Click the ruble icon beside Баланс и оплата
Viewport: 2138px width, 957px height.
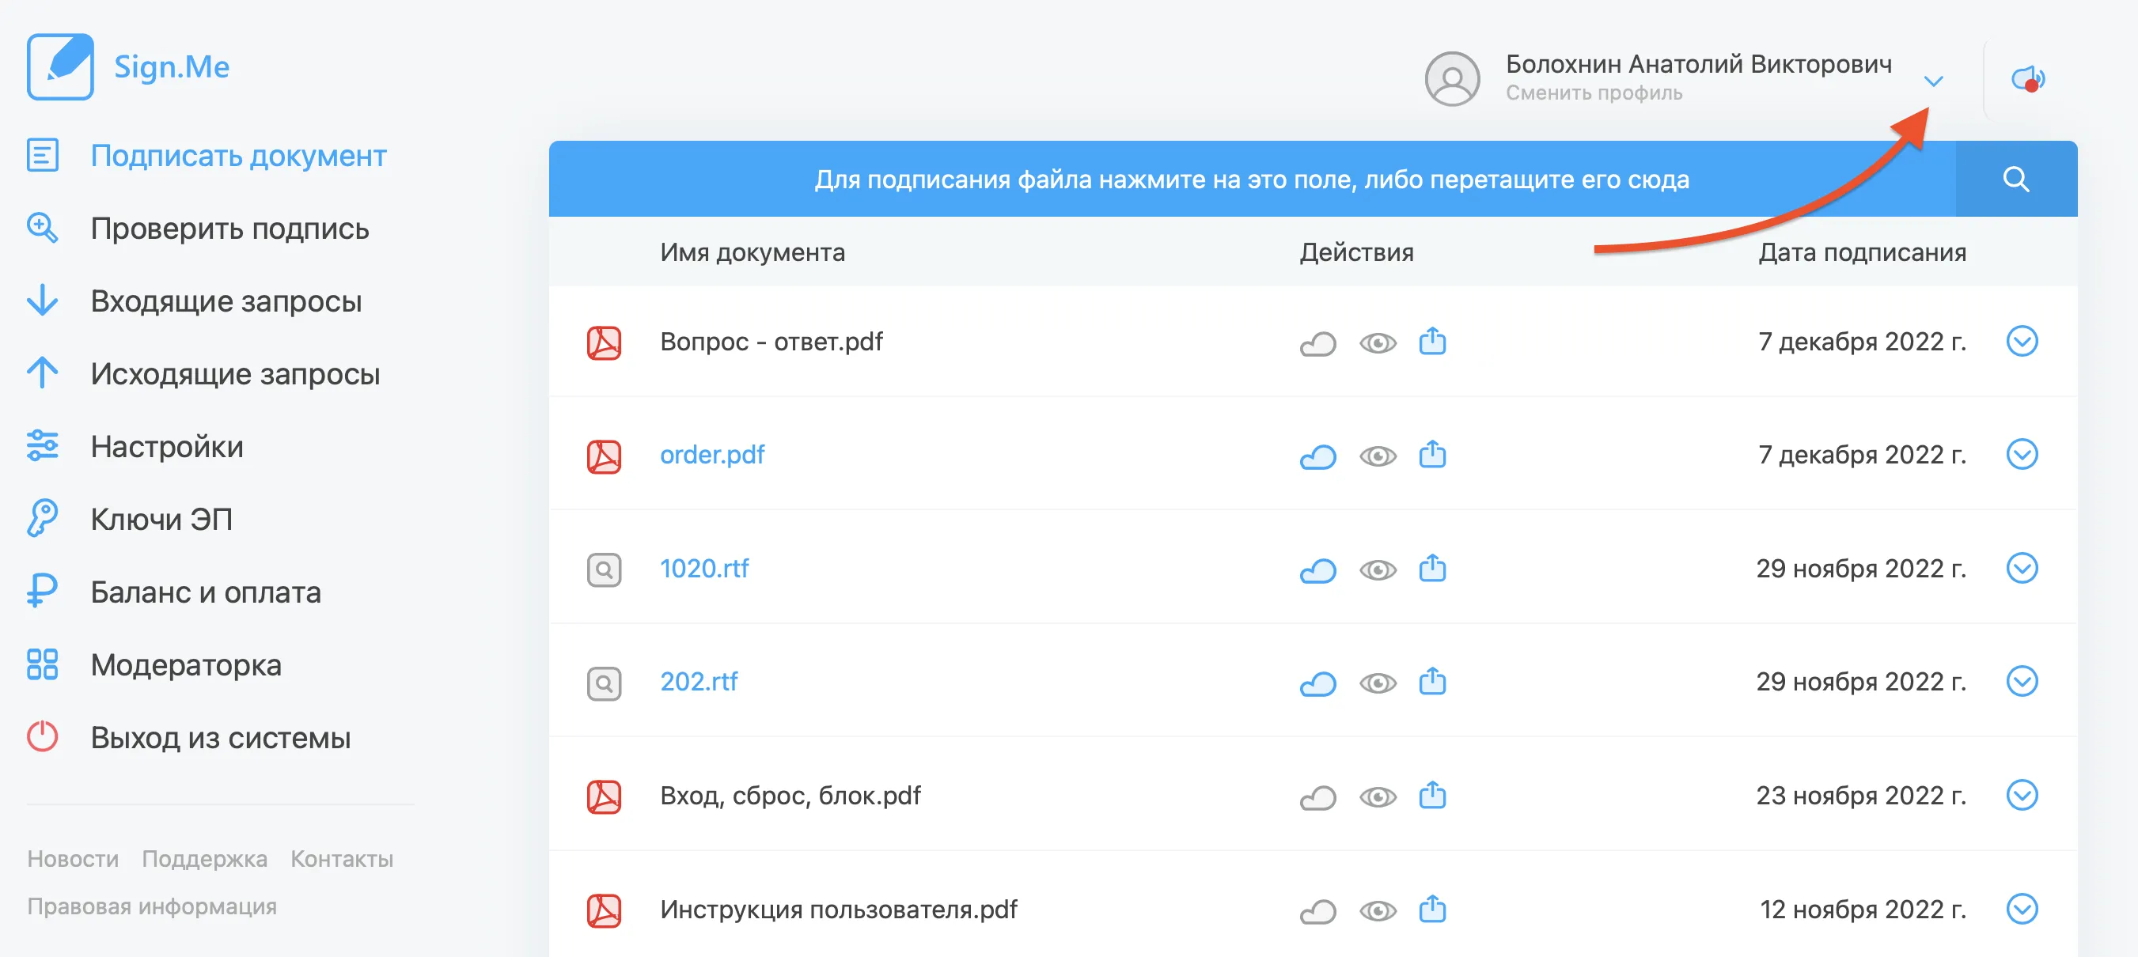point(41,592)
